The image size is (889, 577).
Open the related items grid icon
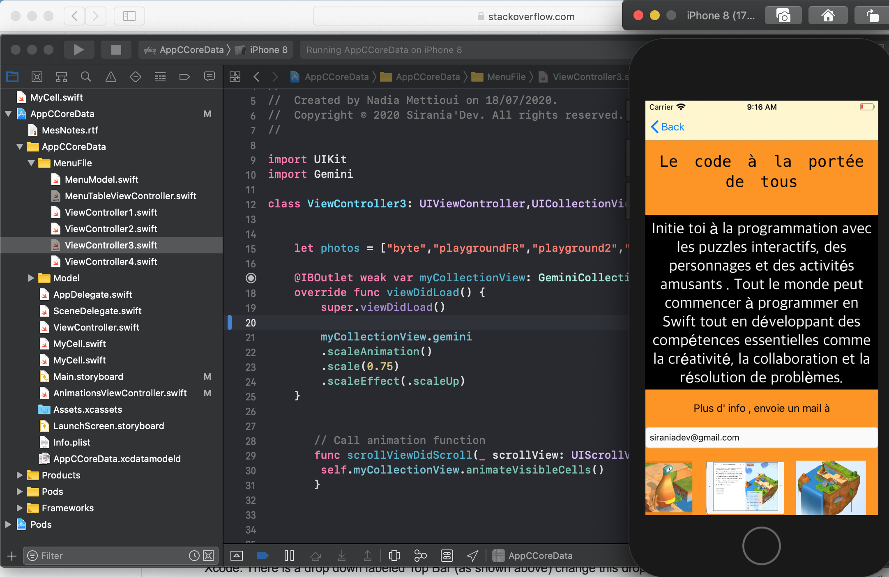point(235,77)
